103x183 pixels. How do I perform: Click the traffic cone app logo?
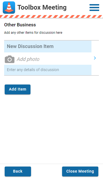[x=9, y=7]
